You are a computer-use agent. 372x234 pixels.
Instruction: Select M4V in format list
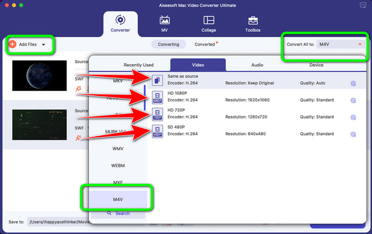(x=118, y=200)
